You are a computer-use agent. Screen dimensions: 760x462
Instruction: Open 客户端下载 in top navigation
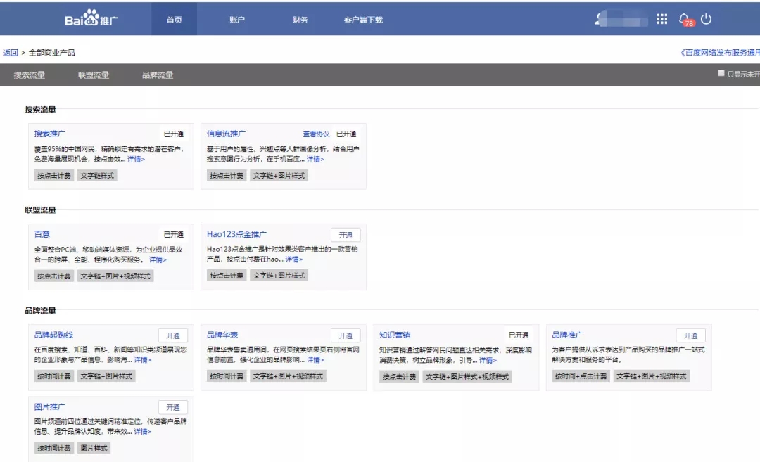(x=363, y=20)
